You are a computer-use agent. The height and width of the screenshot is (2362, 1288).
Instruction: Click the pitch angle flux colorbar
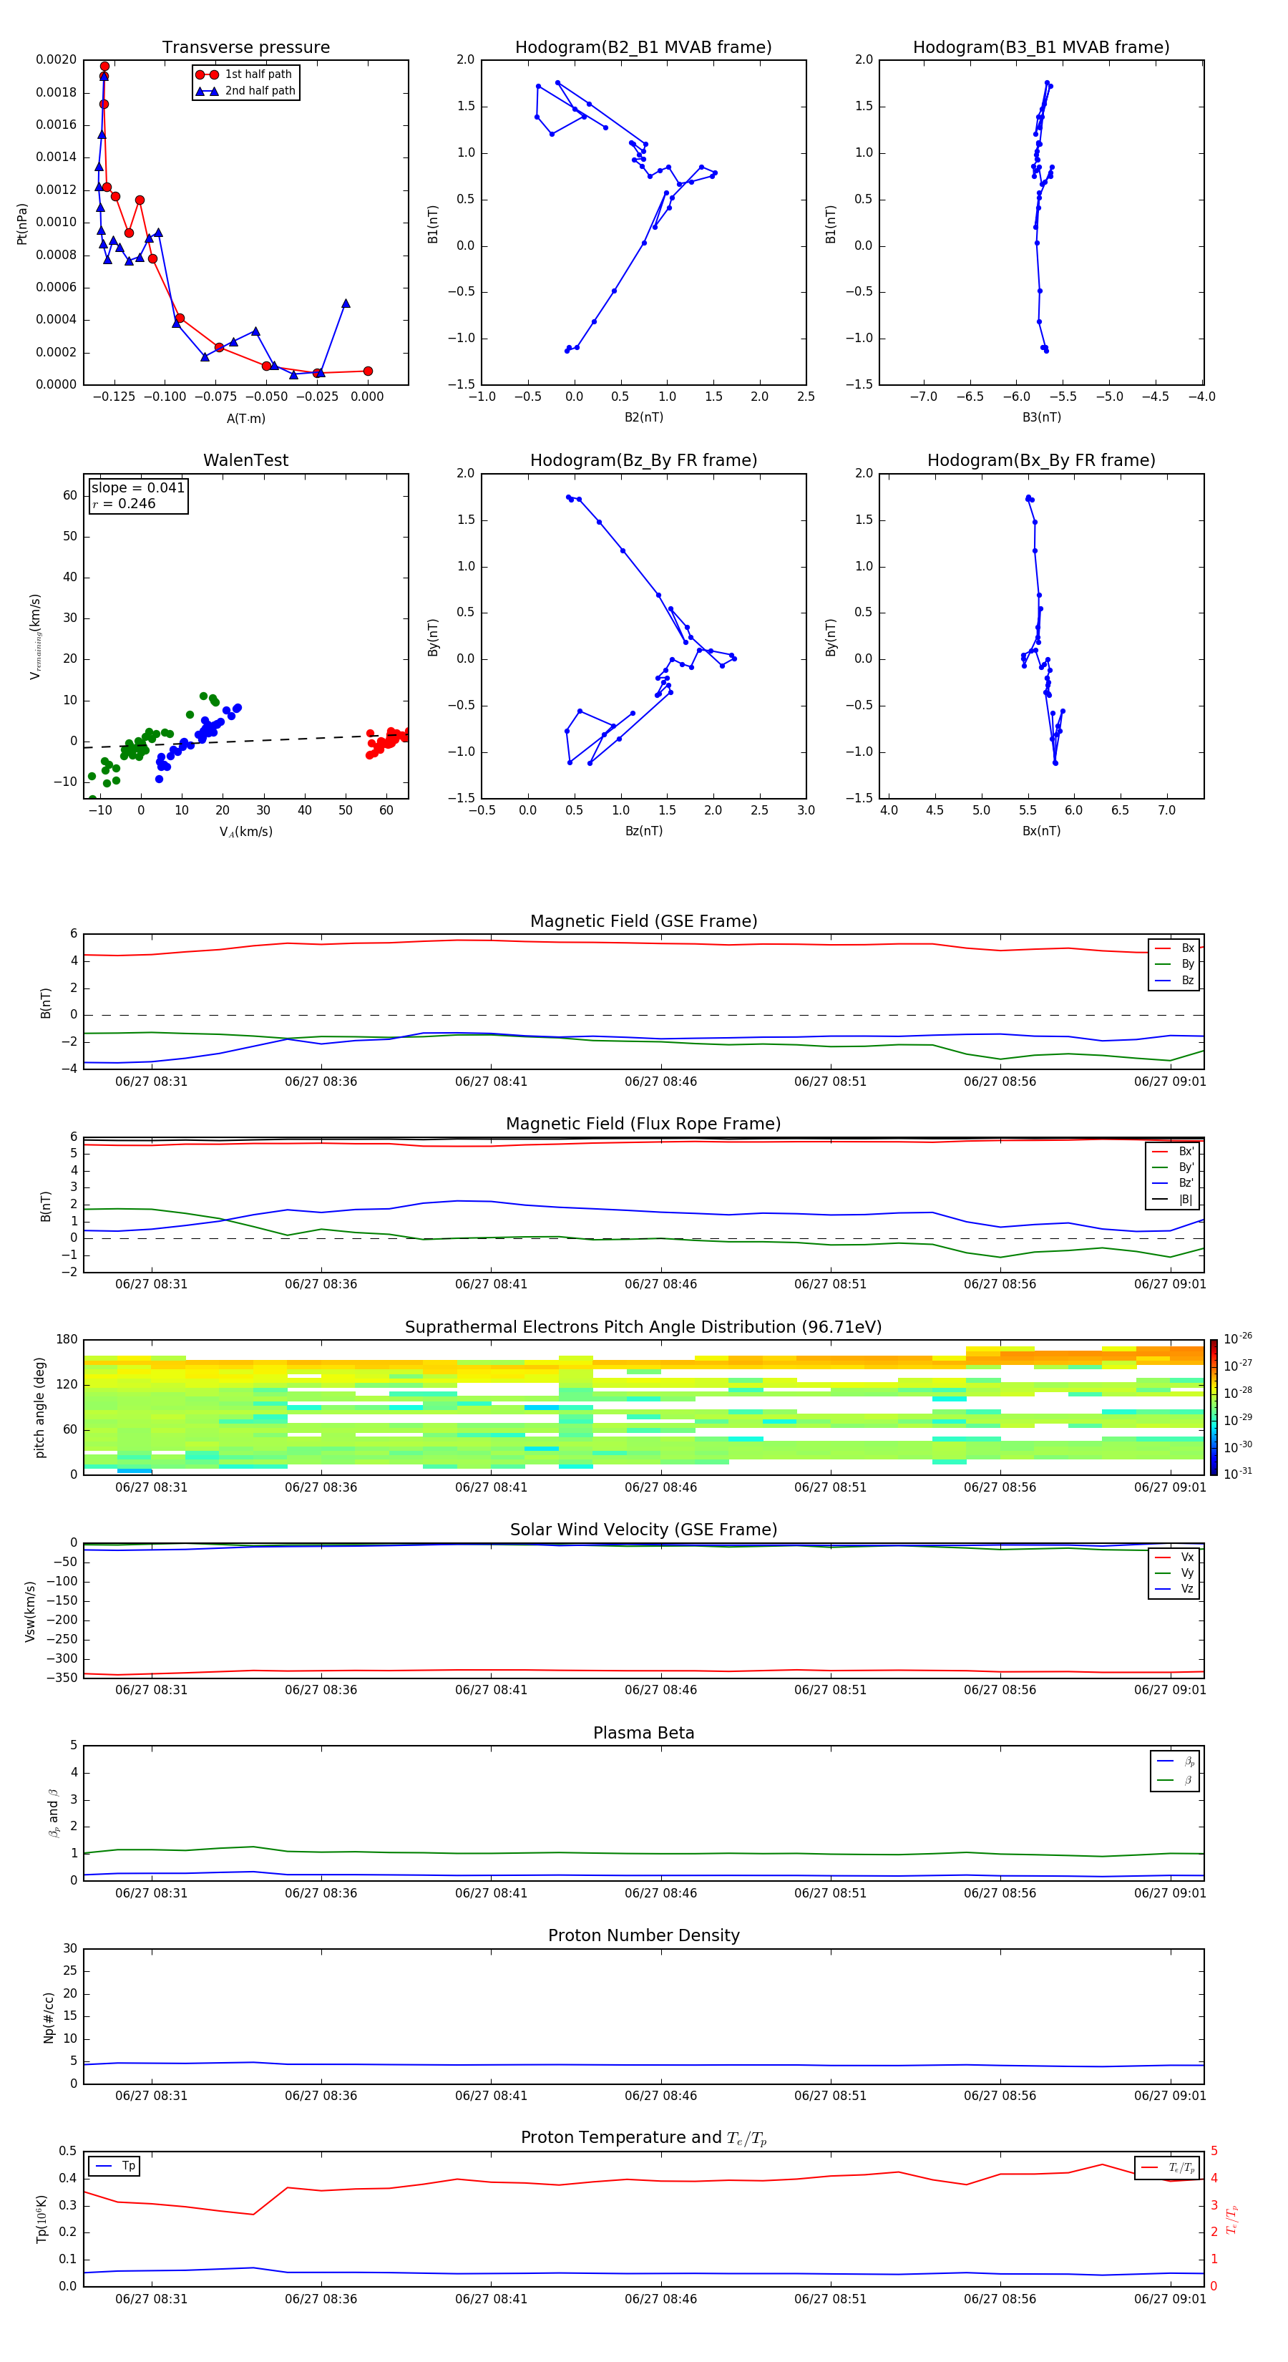click(x=1214, y=1407)
